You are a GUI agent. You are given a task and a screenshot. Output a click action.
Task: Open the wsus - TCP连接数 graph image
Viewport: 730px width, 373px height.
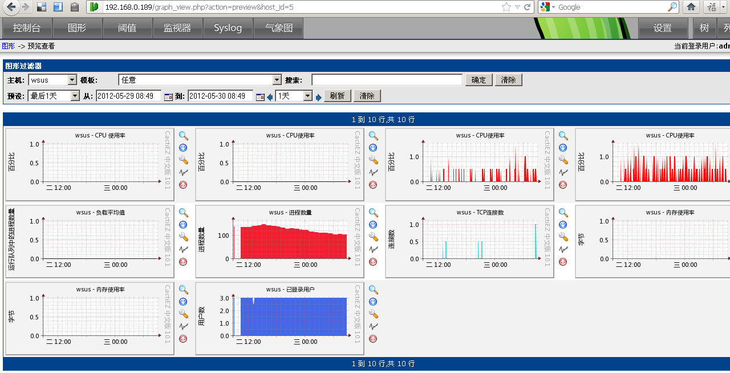470,242
